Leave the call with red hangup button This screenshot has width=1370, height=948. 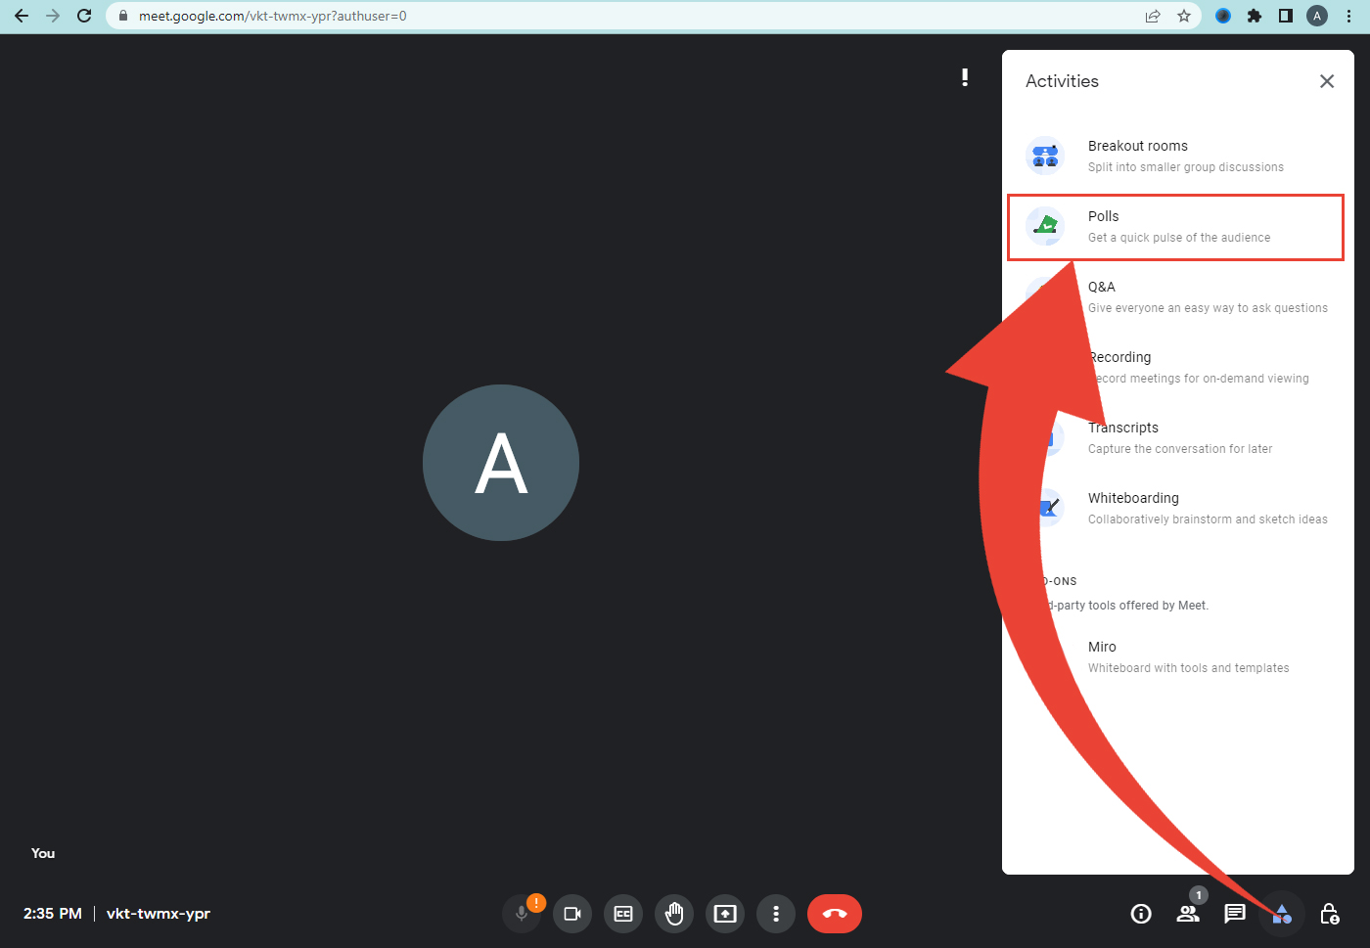pos(835,914)
